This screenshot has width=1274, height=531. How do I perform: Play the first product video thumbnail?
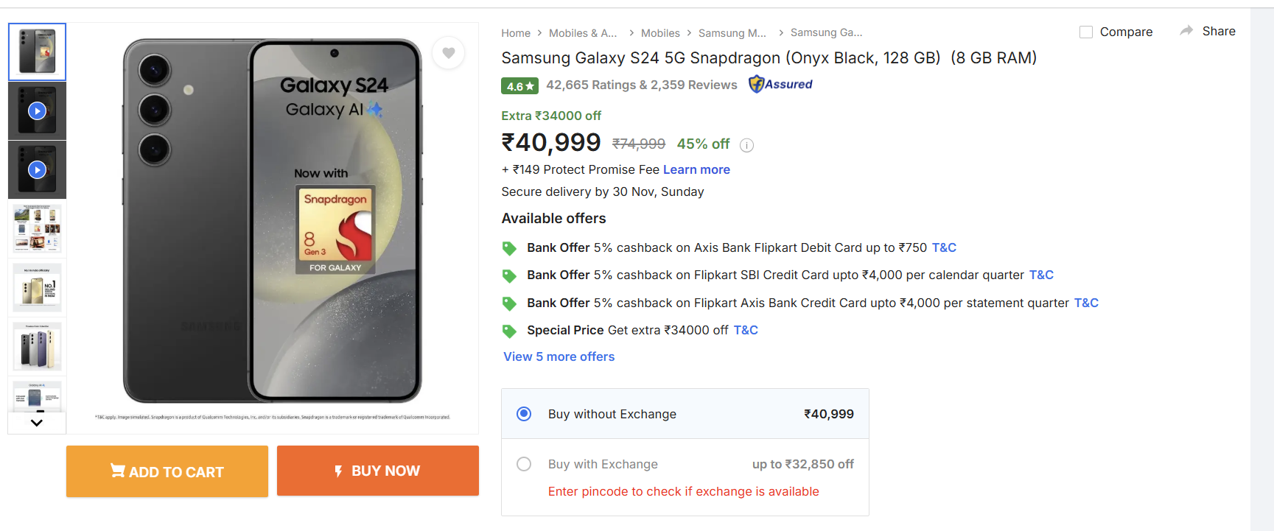37,111
